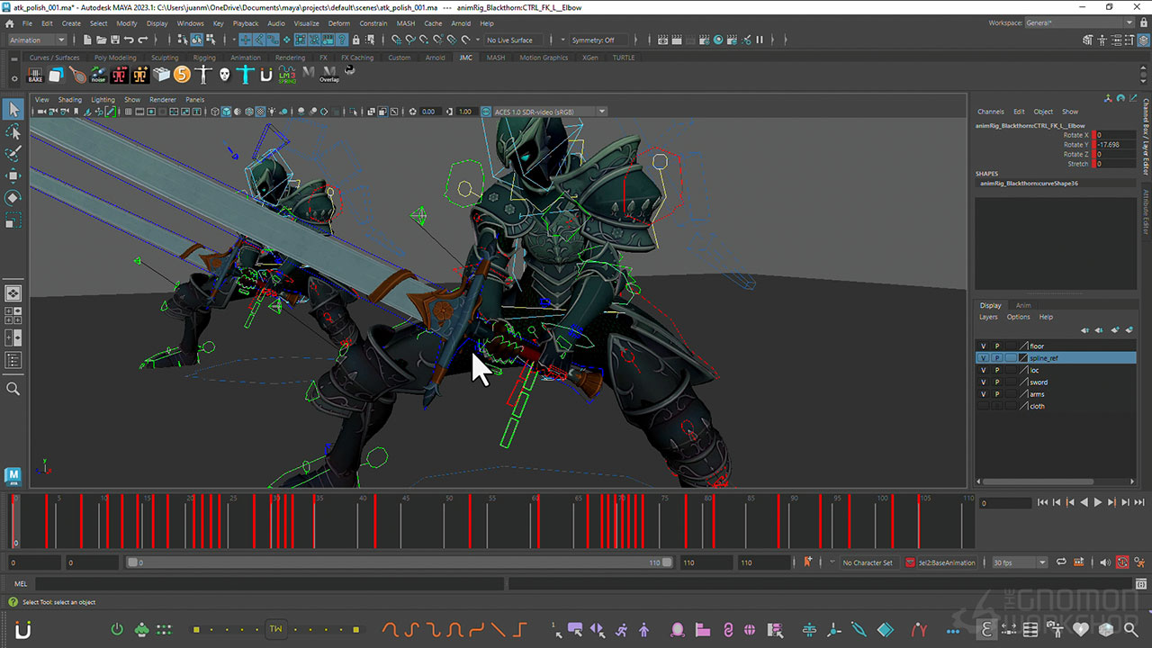Toggle visibility of the floor layer
This screenshot has width=1152, height=648.
[983, 346]
